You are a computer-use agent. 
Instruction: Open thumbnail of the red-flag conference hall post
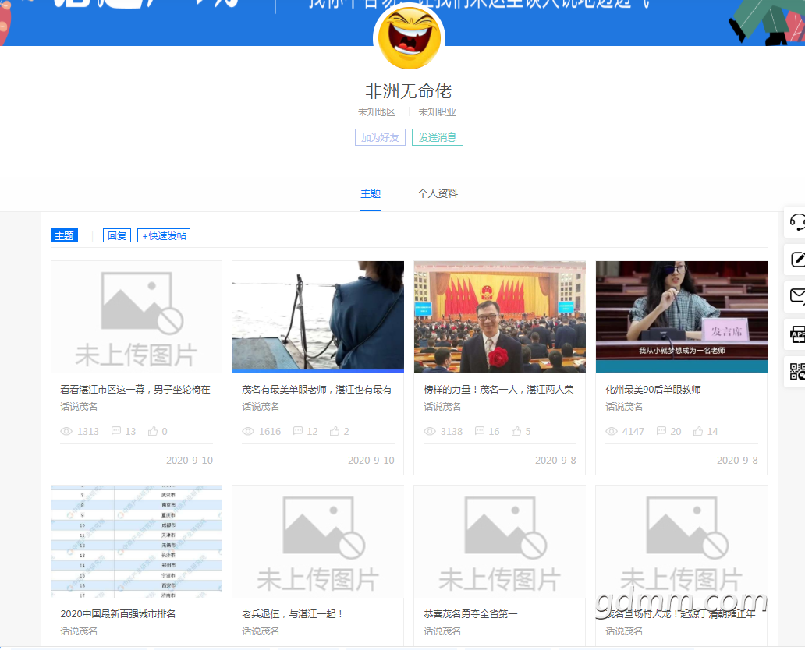click(499, 316)
